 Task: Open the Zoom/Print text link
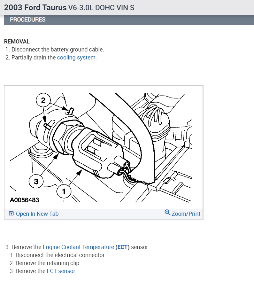coord(186,214)
